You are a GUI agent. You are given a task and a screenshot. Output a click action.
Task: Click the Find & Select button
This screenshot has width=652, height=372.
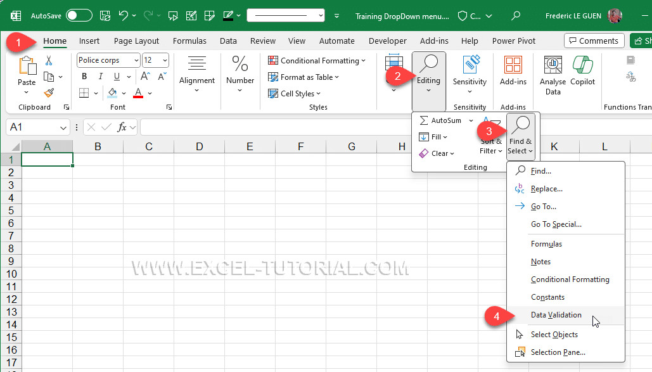point(520,136)
